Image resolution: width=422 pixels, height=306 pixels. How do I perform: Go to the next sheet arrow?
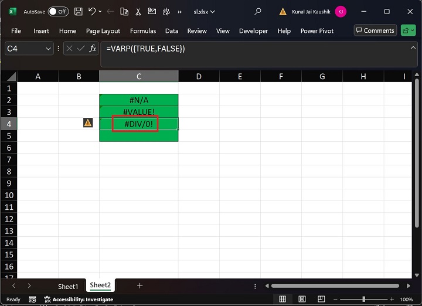29,286
